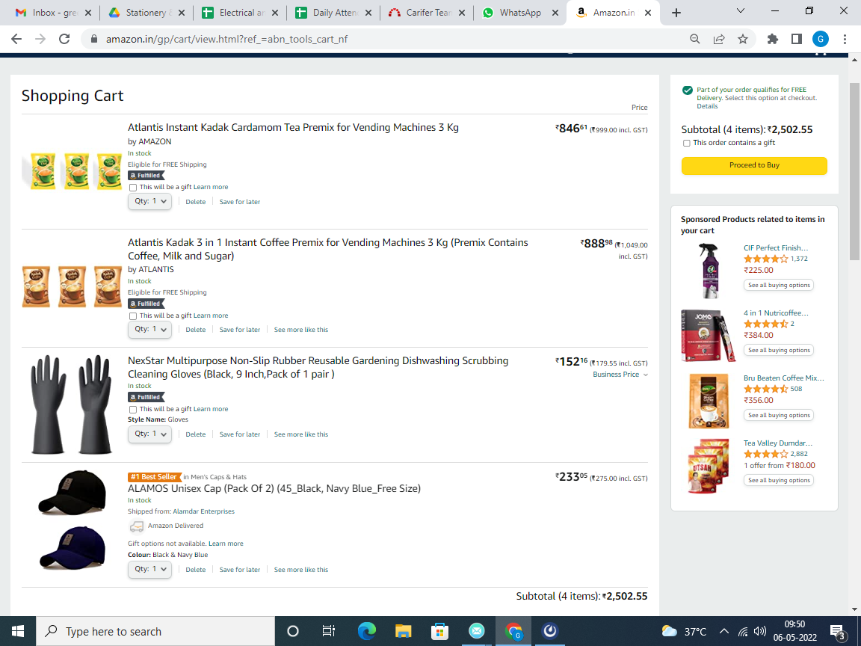Click Learn more for cap gift options

coord(226,544)
